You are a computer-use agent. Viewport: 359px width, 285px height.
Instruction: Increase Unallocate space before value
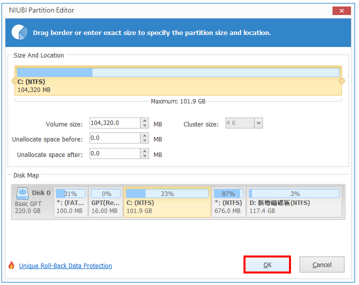[144, 135]
